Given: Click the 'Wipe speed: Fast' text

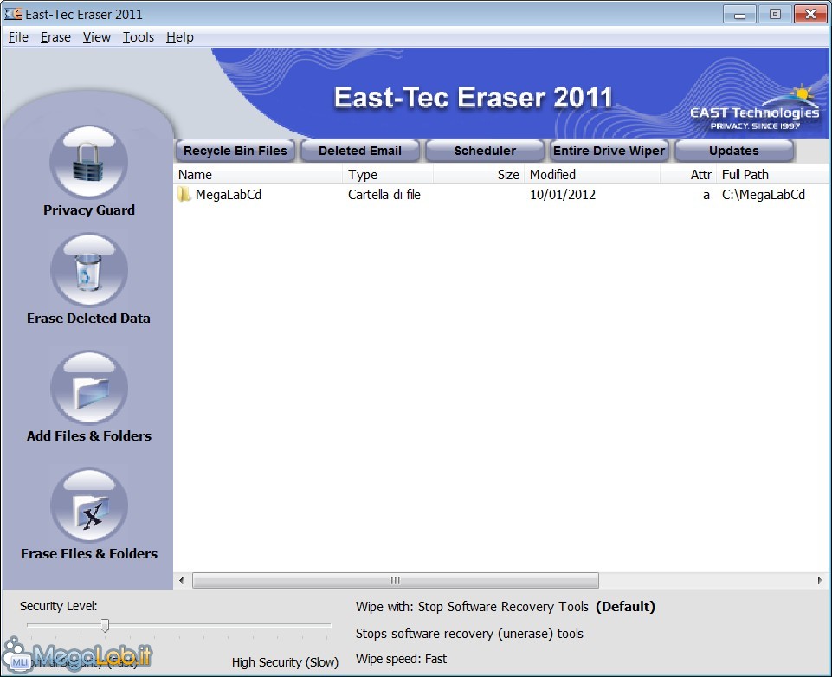Looking at the screenshot, I should (401, 659).
